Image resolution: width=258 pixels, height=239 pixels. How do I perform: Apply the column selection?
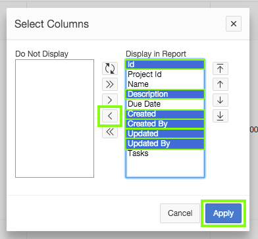tap(223, 213)
